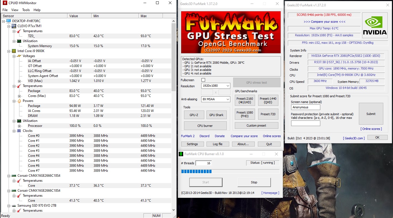
Task: Open the Discord link
Action: tap(205, 136)
